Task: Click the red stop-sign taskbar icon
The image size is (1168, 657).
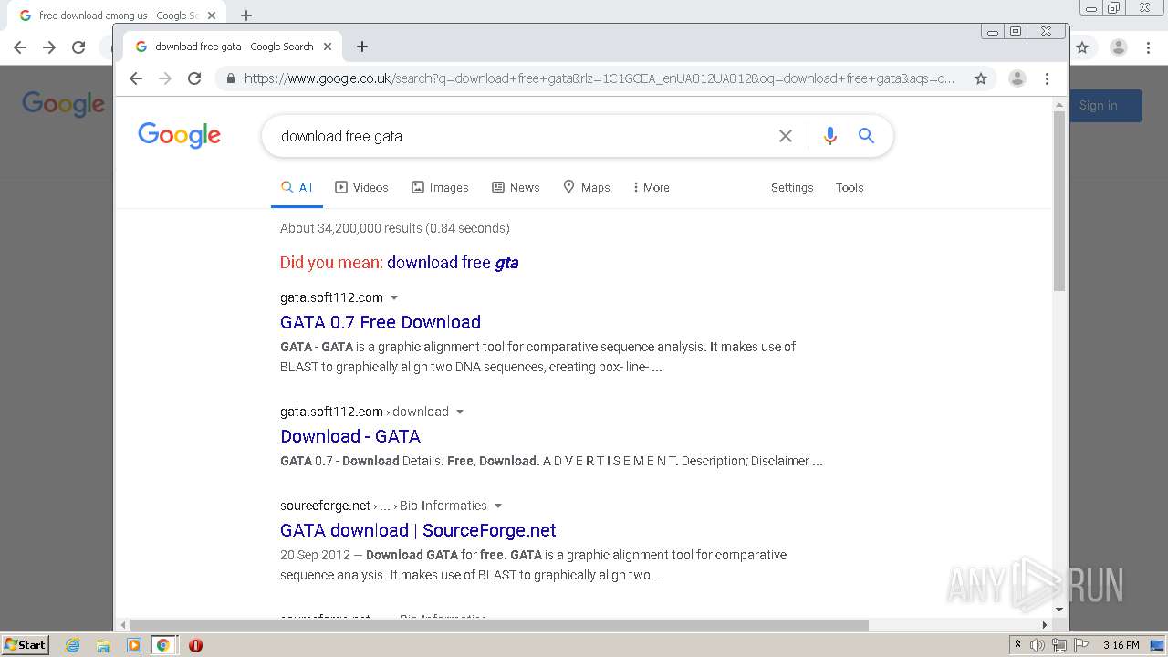Action: pyautogui.click(x=195, y=645)
